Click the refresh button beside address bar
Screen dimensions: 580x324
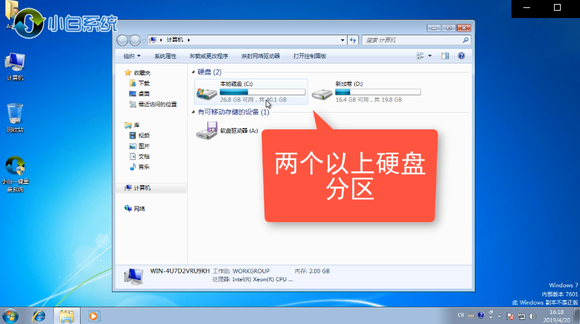coord(353,40)
